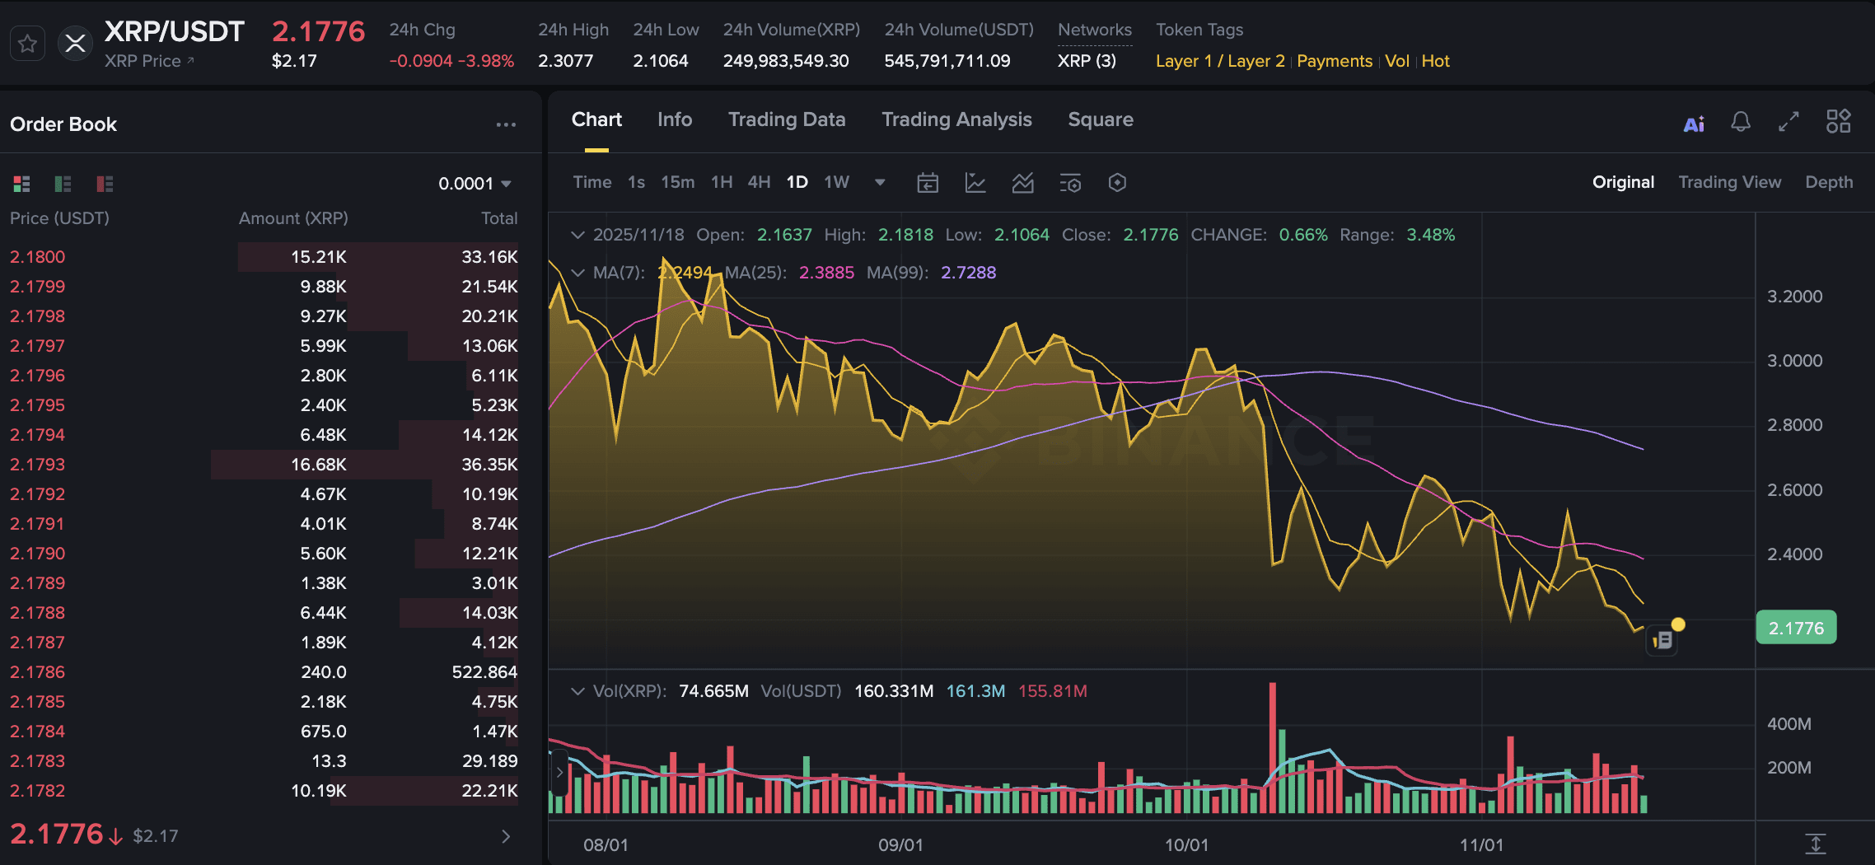Viewport: 1875px width, 865px height.
Task: Select the area chart style icon
Action: pyautogui.click(x=1023, y=183)
